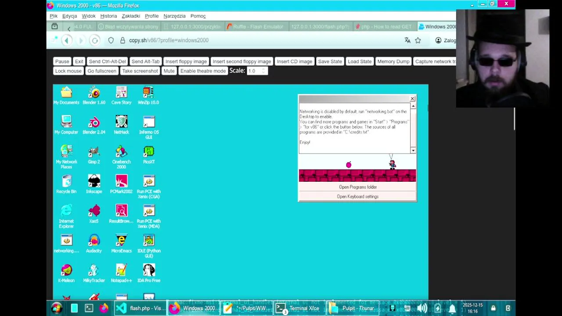Screen dimensions: 562x316
Task: Click the Exit emulator button
Action: coord(79,61)
